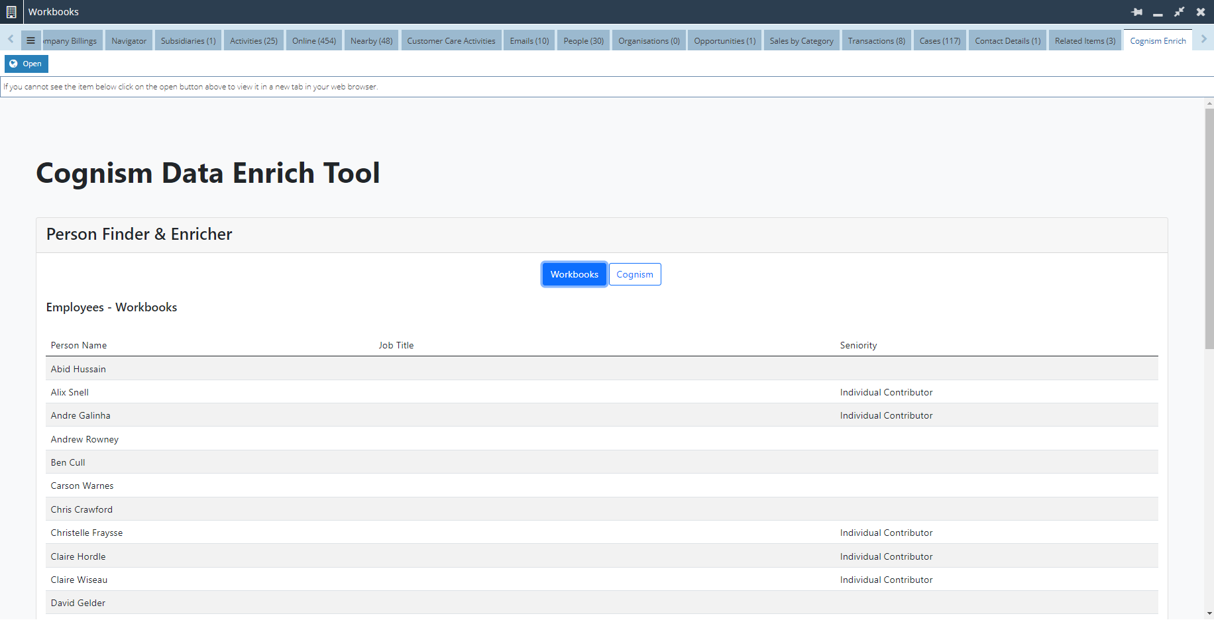Screen dimensions: 1214x620
Task: Click the scrollbar up arrow
Action: click(x=1209, y=103)
